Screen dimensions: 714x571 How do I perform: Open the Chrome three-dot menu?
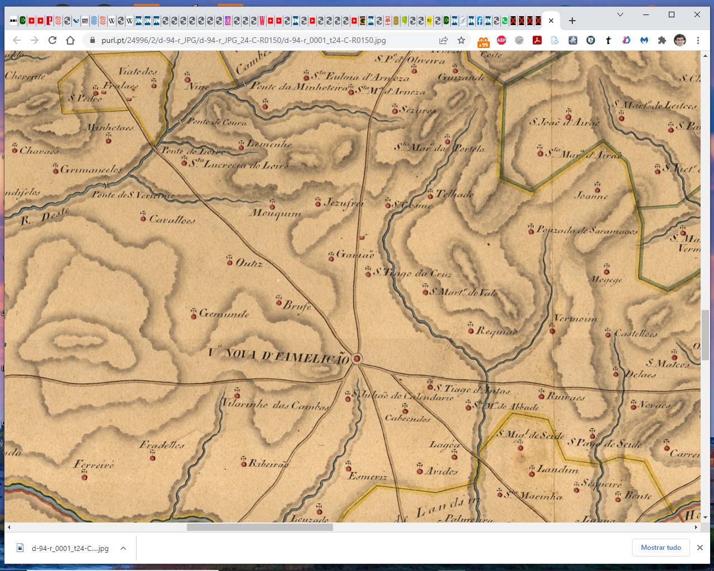pos(698,40)
